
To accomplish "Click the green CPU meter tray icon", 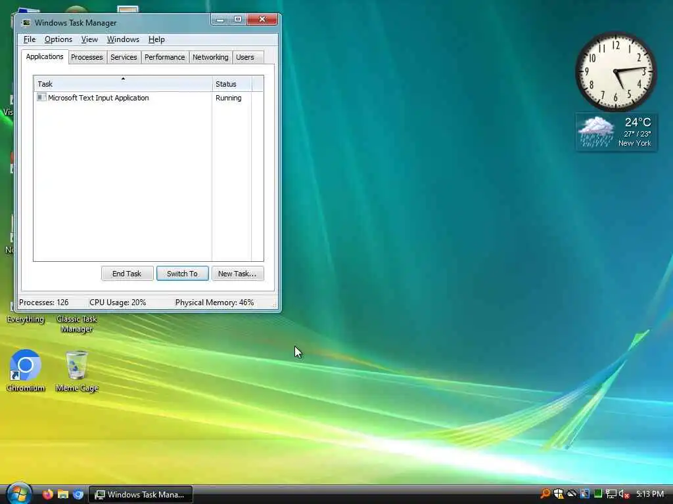I will click(598, 493).
